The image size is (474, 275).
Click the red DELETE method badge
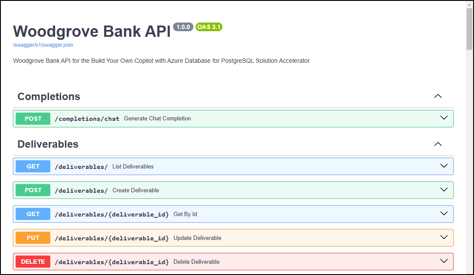pos(33,262)
